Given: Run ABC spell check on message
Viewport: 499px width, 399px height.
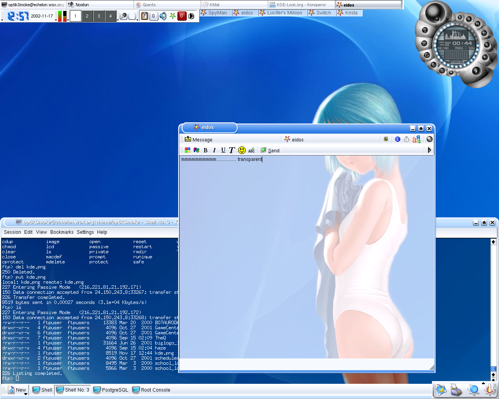Looking at the screenshot, I should (x=251, y=150).
